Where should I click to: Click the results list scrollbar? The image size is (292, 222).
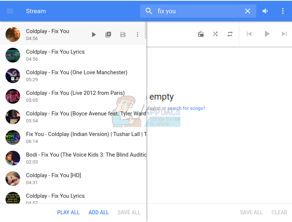(x=146, y=30)
